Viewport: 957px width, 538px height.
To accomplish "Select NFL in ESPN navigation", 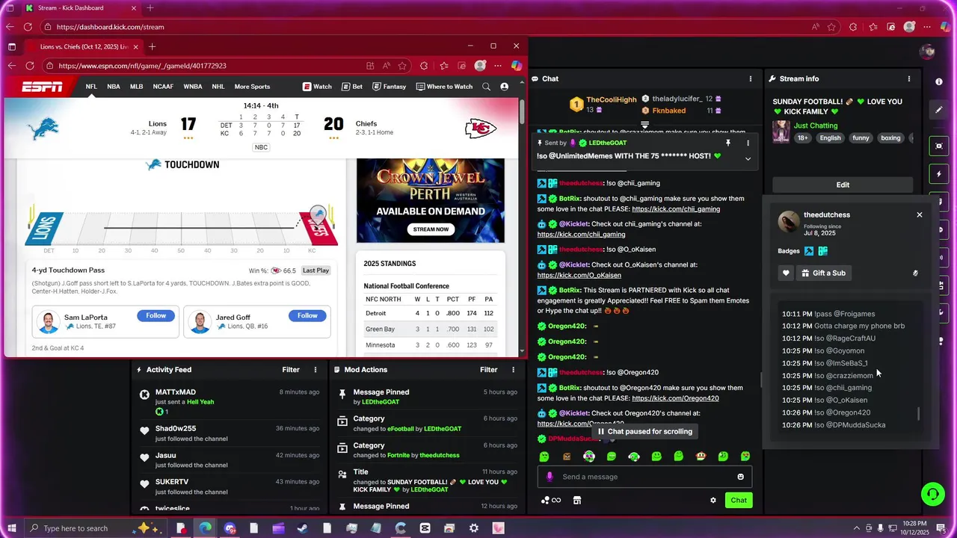I will [91, 87].
